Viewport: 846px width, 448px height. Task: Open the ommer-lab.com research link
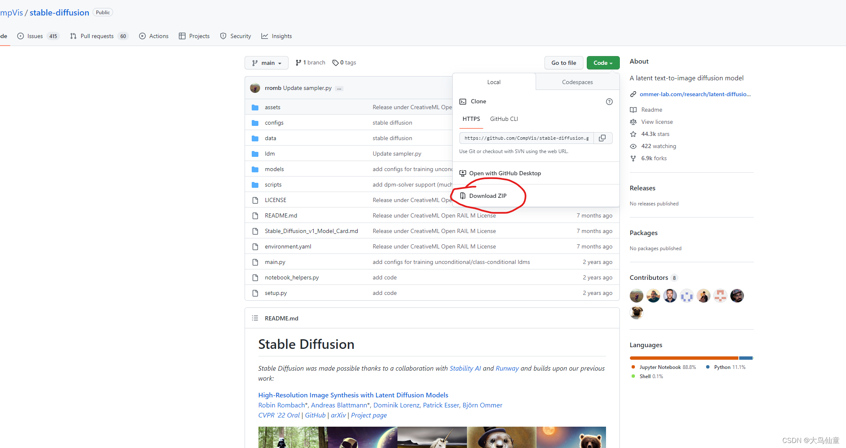click(695, 94)
